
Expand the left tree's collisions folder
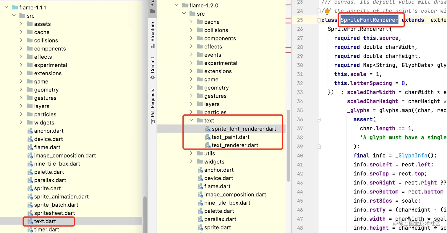[21, 40]
